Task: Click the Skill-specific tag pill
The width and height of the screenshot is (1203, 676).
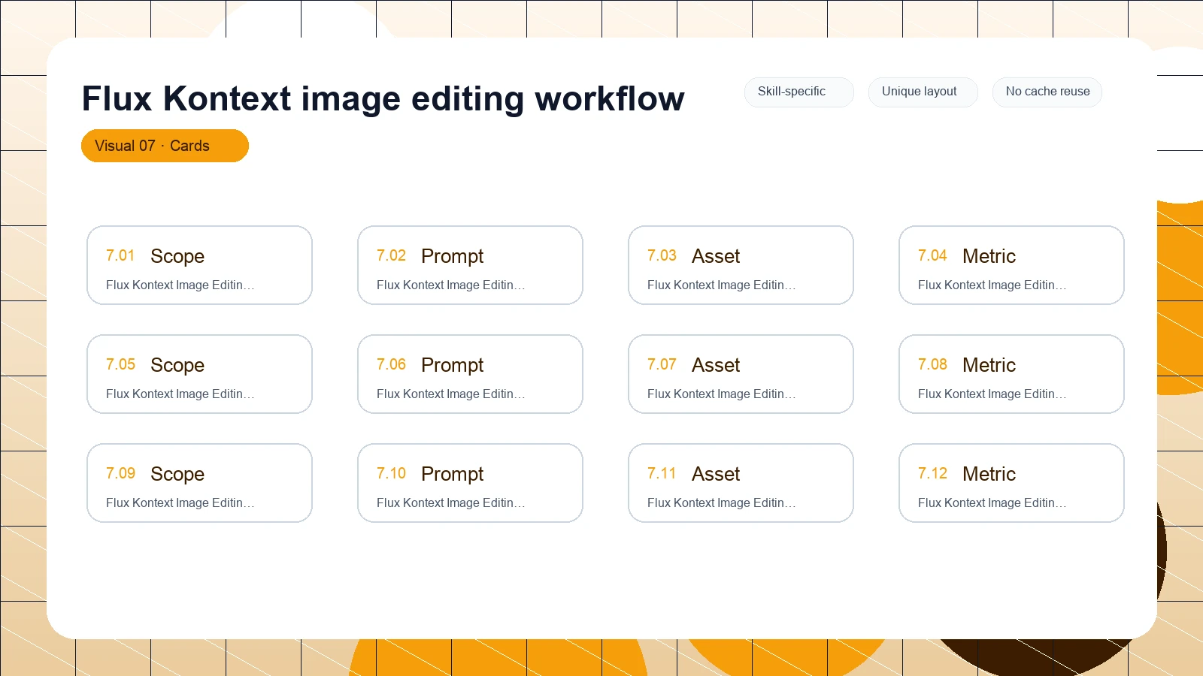Action: (x=799, y=92)
